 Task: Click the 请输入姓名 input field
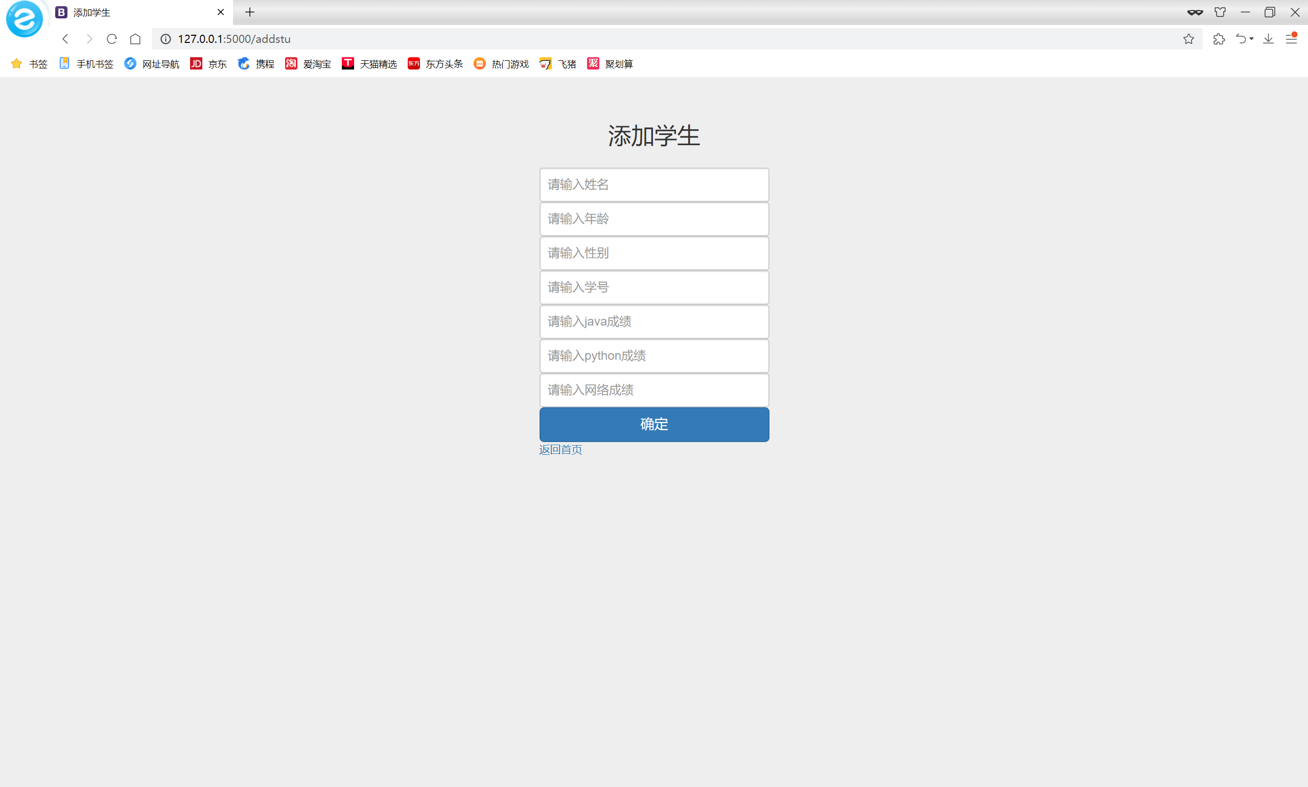tap(653, 184)
